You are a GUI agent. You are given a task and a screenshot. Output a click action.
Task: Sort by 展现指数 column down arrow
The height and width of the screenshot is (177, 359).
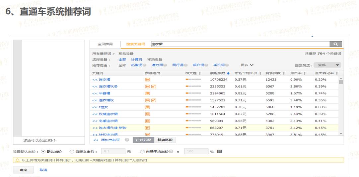pyautogui.click(x=228, y=73)
